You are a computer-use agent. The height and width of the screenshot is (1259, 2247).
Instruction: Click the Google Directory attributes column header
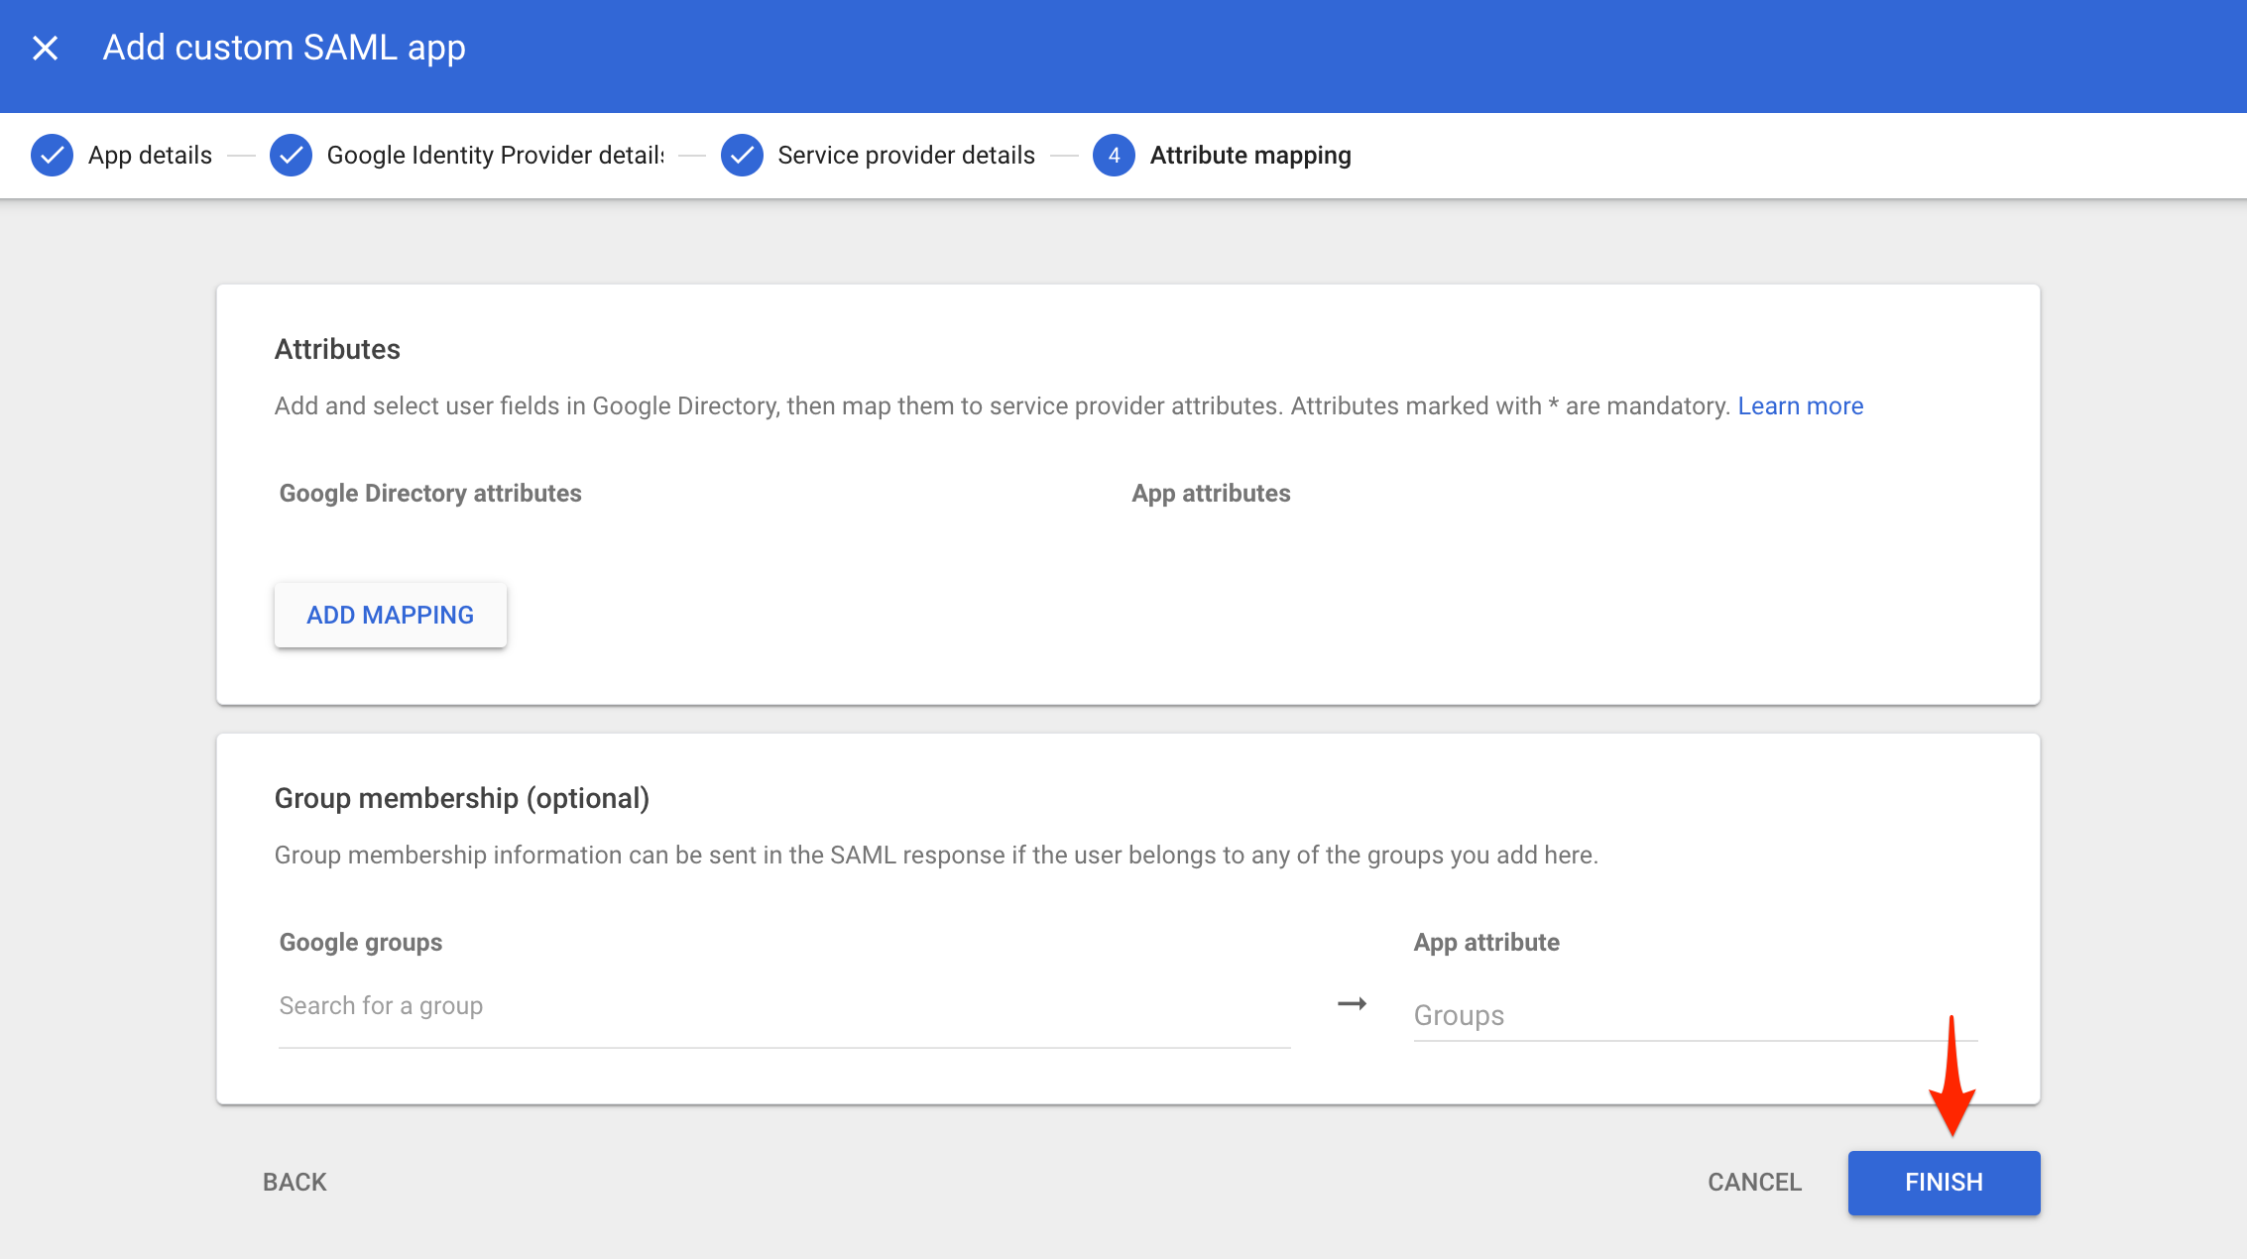pos(430,494)
